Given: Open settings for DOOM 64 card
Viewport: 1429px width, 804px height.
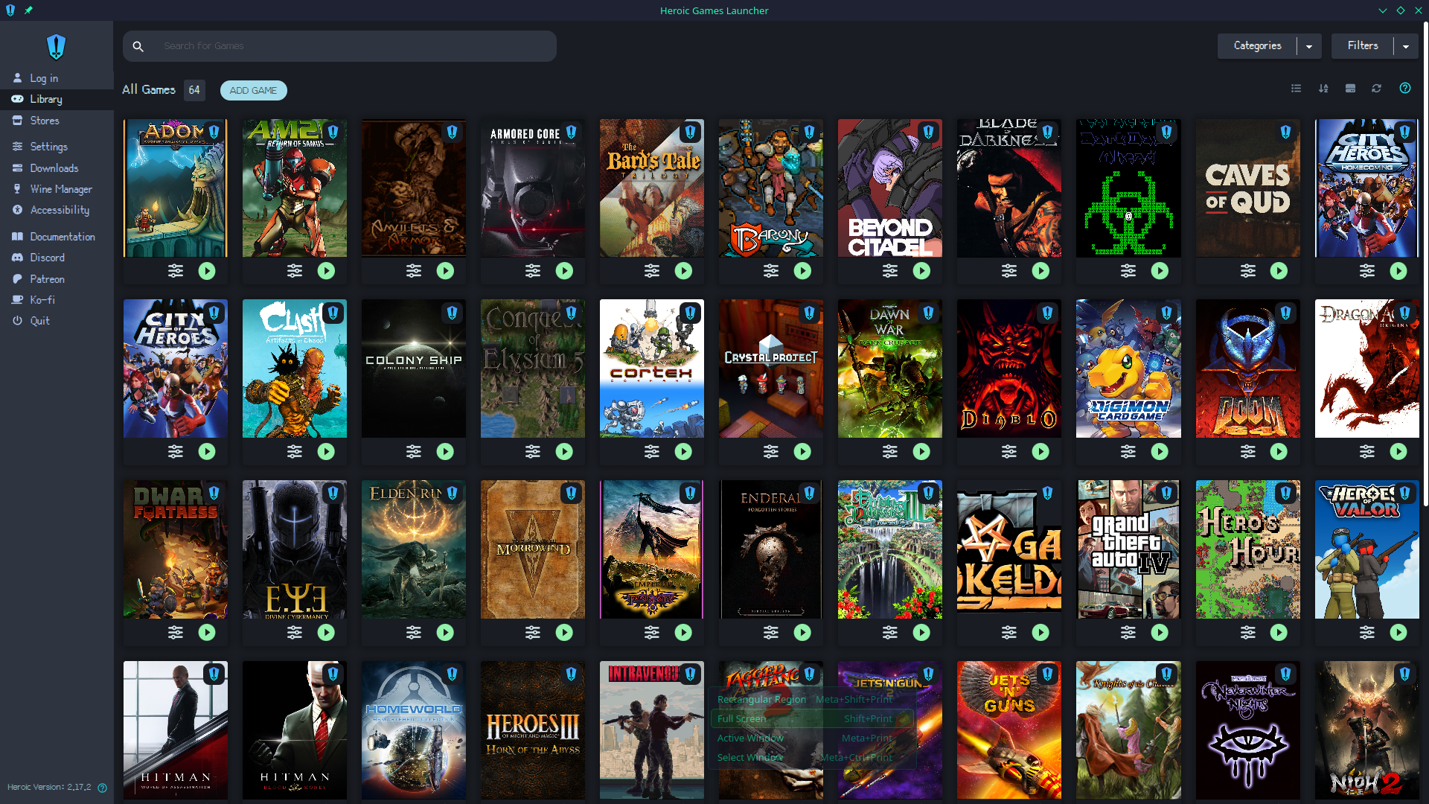Looking at the screenshot, I should 1248,451.
